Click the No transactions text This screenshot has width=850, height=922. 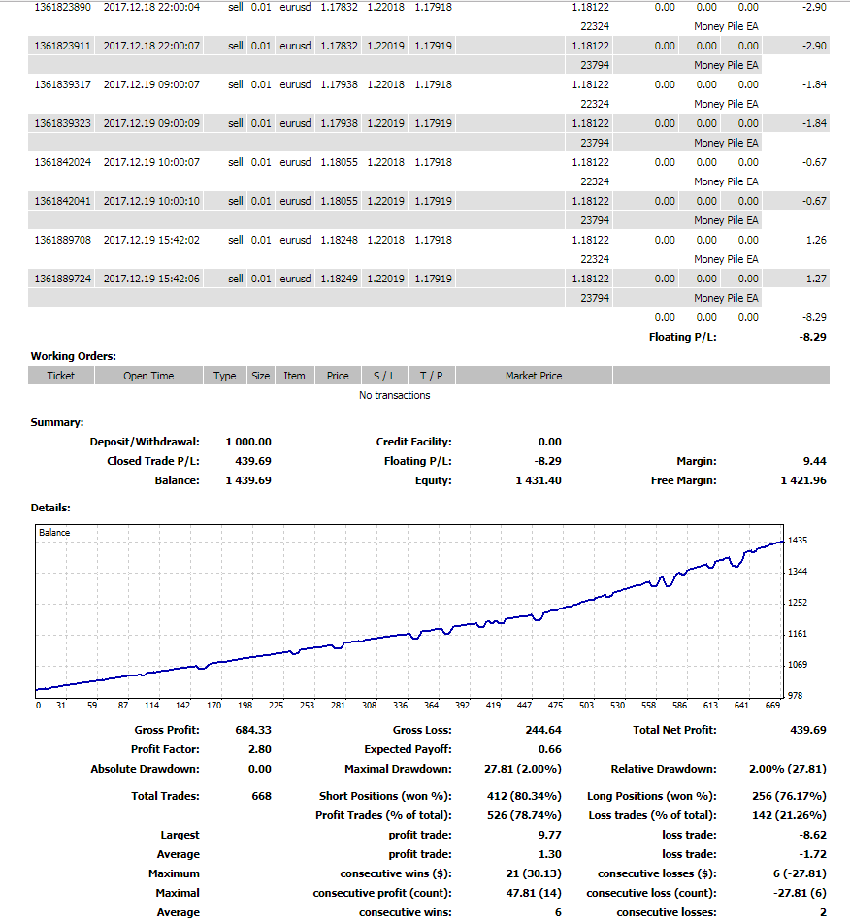click(394, 395)
